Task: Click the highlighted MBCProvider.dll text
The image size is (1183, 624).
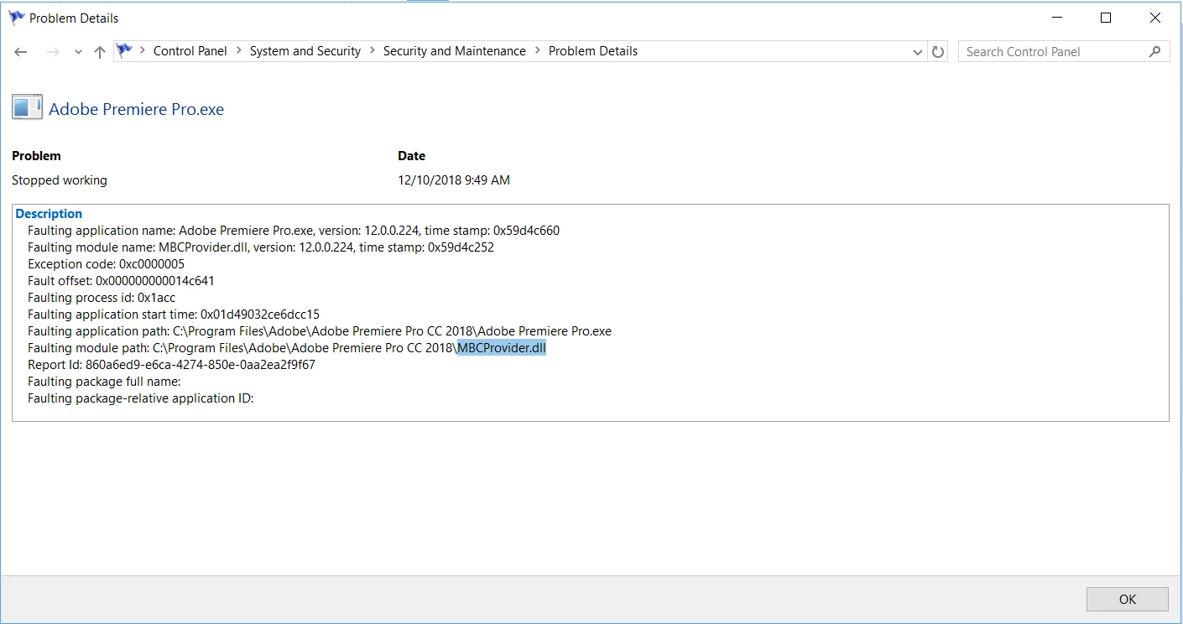Action: point(502,348)
